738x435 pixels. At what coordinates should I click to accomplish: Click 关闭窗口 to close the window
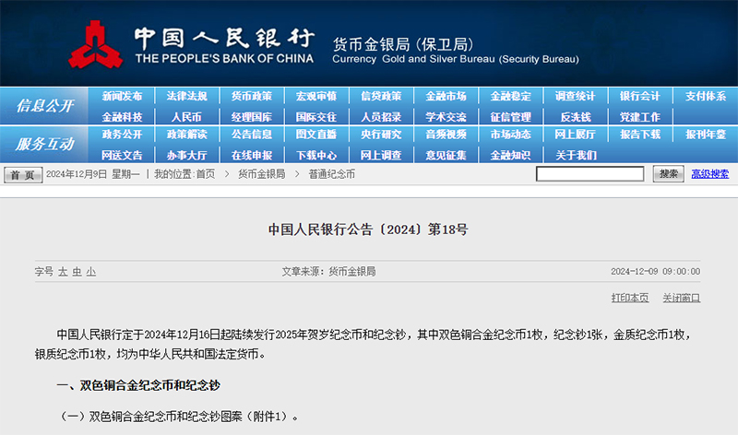(x=682, y=298)
